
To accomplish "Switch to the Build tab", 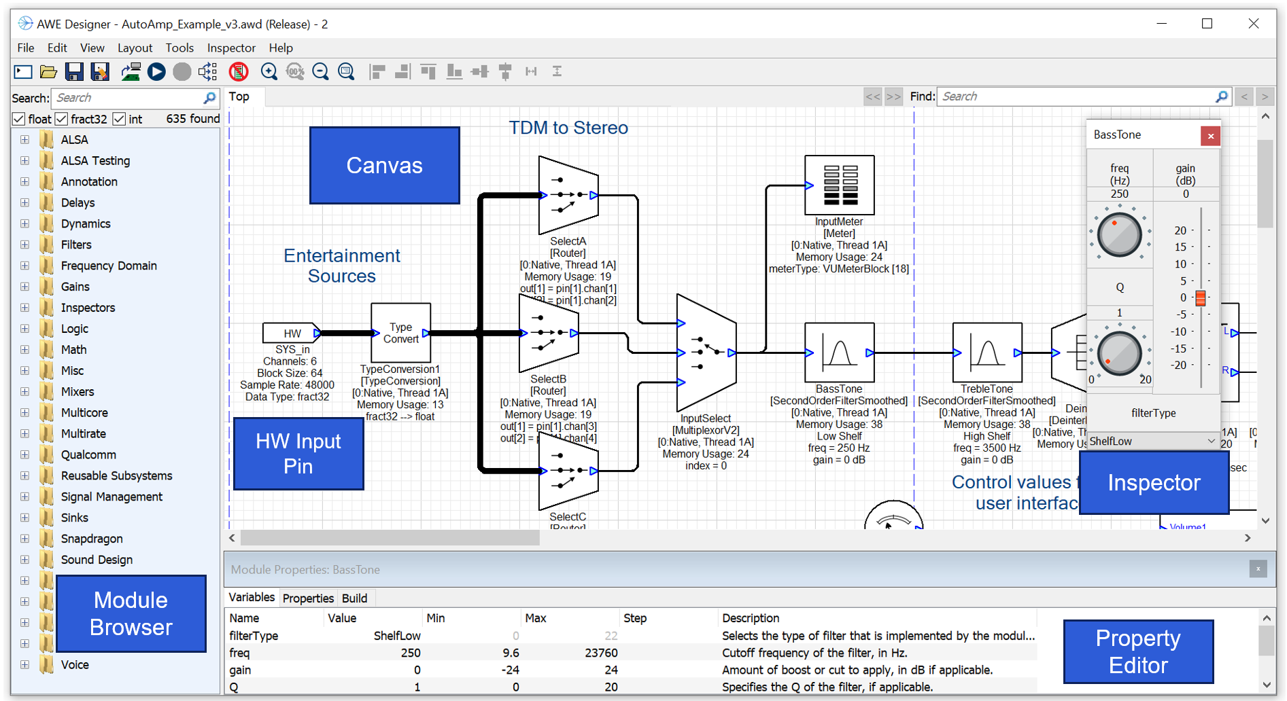I will coord(354,598).
